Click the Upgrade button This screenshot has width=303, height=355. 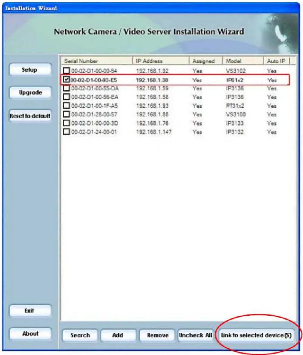coord(30,93)
